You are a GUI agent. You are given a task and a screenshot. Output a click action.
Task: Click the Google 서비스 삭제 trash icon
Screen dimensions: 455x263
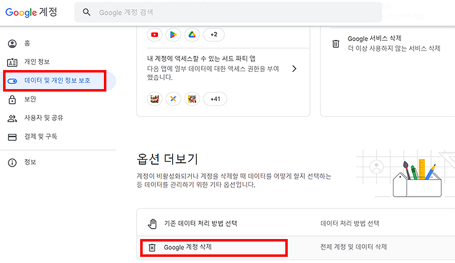click(336, 44)
